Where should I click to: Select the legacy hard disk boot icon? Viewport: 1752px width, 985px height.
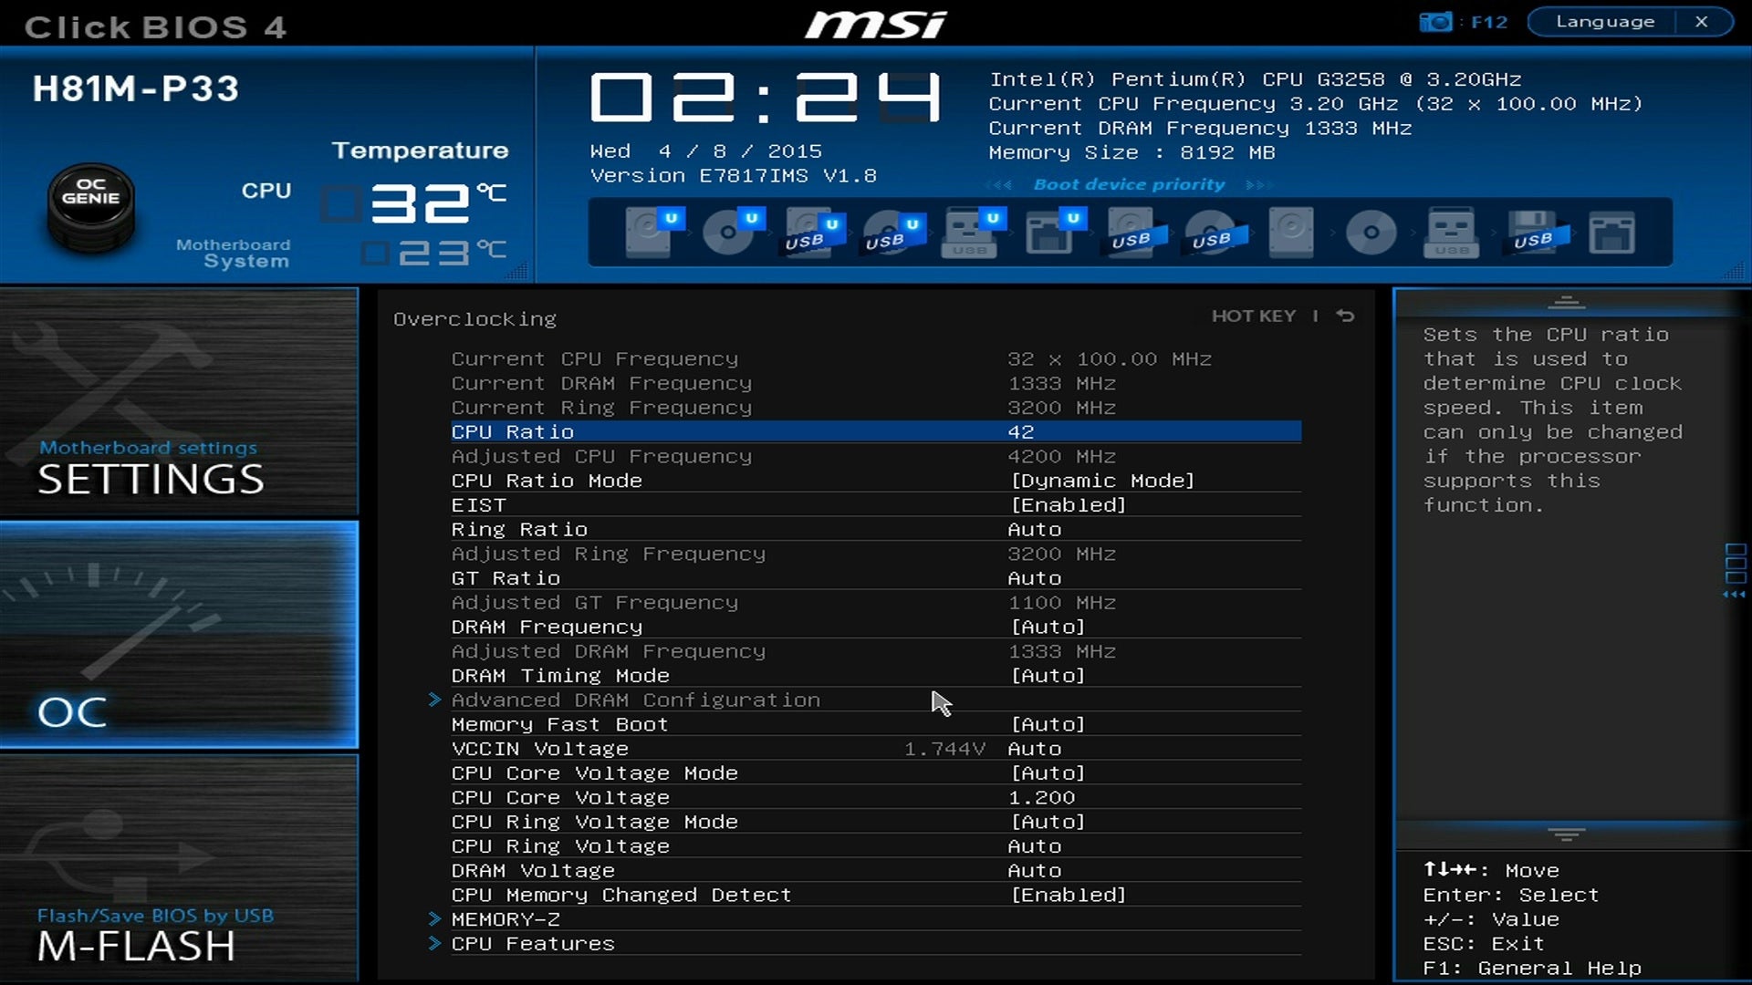(1291, 232)
